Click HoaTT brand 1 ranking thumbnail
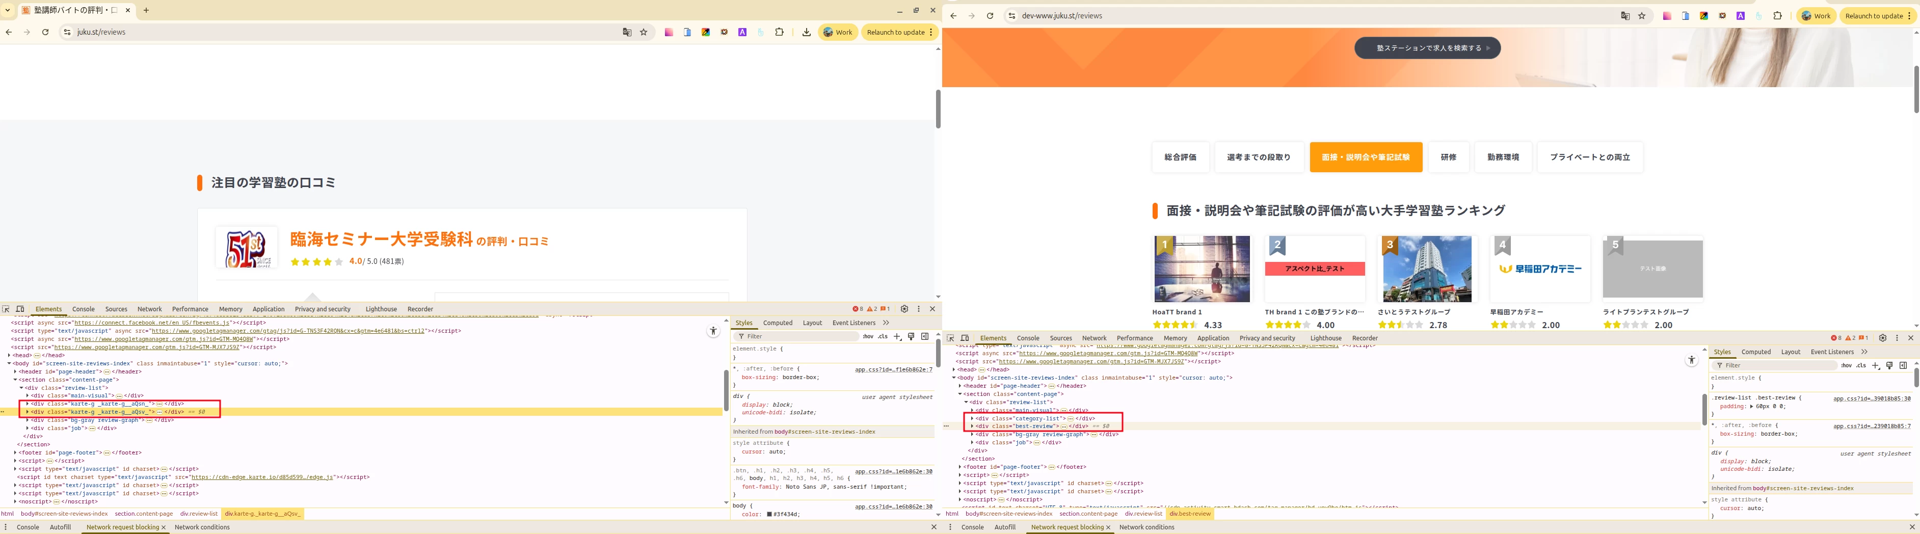The image size is (1920, 534). coord(1202,269)
